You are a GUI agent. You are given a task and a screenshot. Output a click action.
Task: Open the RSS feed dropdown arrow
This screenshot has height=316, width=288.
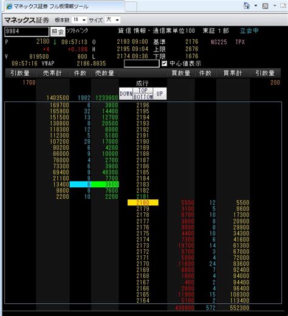click(x=275, y=5)
